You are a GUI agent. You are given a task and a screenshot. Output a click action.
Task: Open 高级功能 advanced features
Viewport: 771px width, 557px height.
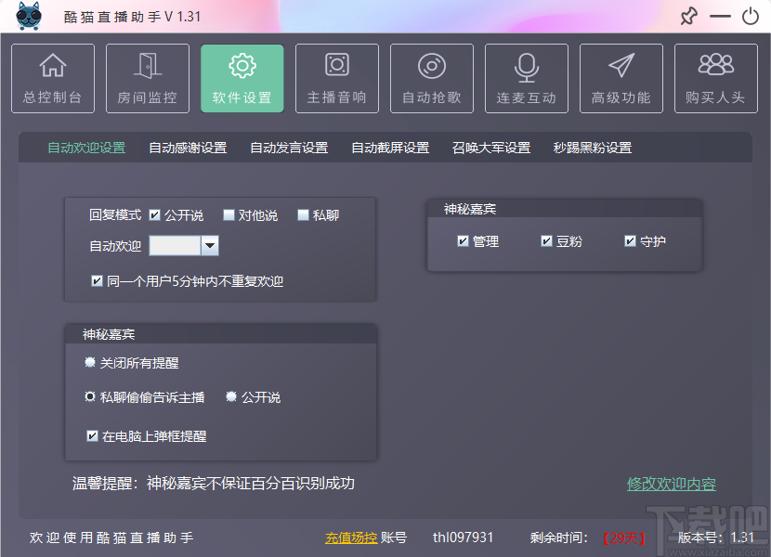click(621, 78)
